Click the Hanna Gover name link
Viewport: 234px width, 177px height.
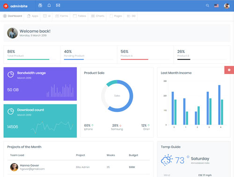click(x=29, y=165)
